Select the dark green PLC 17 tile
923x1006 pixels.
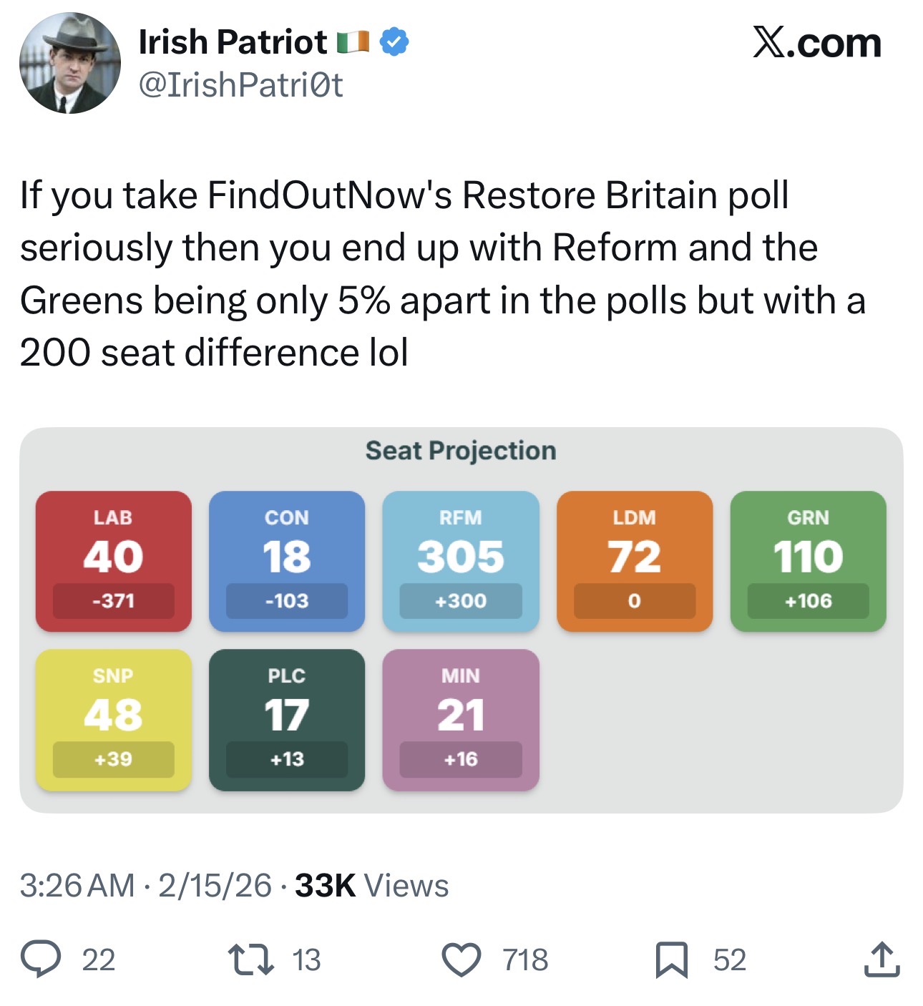pyautogui.click(x=287, y=720)
